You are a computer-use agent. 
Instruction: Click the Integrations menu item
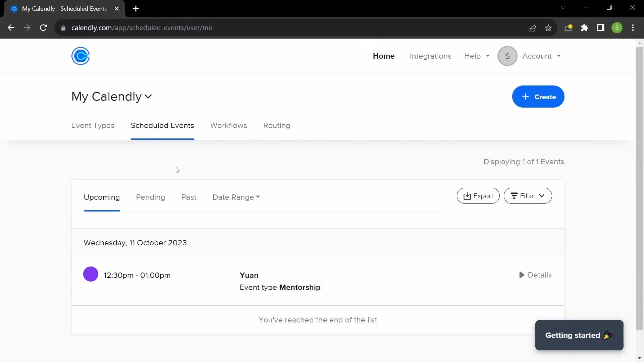click(430, 56)
